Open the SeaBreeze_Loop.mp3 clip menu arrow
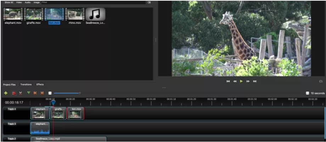Viewport: 326px width, 142px height. pyautogui.click(x=33, y=139)
